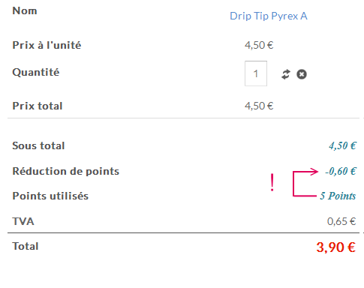Click the Réduction de points label
Image resolution: width=364 pixels, height=288 pixels.
click(66, 171)
